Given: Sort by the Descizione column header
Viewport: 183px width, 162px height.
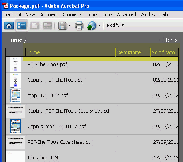Looking at the screenshot, I should 133,52.
